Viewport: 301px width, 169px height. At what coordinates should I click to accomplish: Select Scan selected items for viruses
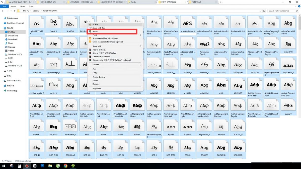pyautogui.click(x=115, y=38)
